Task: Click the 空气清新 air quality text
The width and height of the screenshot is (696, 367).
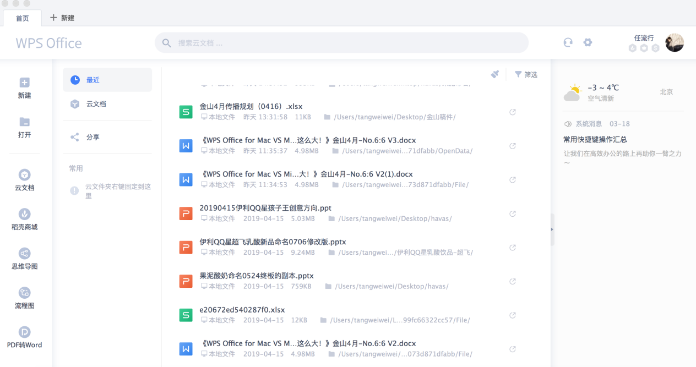Action: [x=601, y=98]
